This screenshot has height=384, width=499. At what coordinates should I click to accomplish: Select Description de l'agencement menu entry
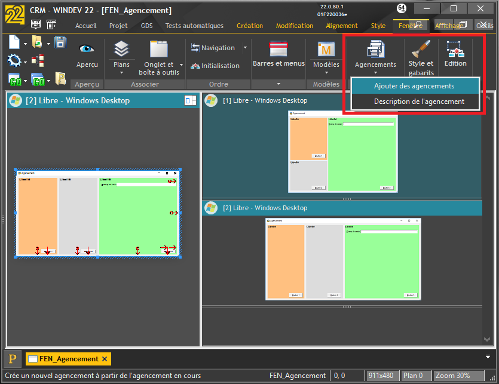coord(419,102)
